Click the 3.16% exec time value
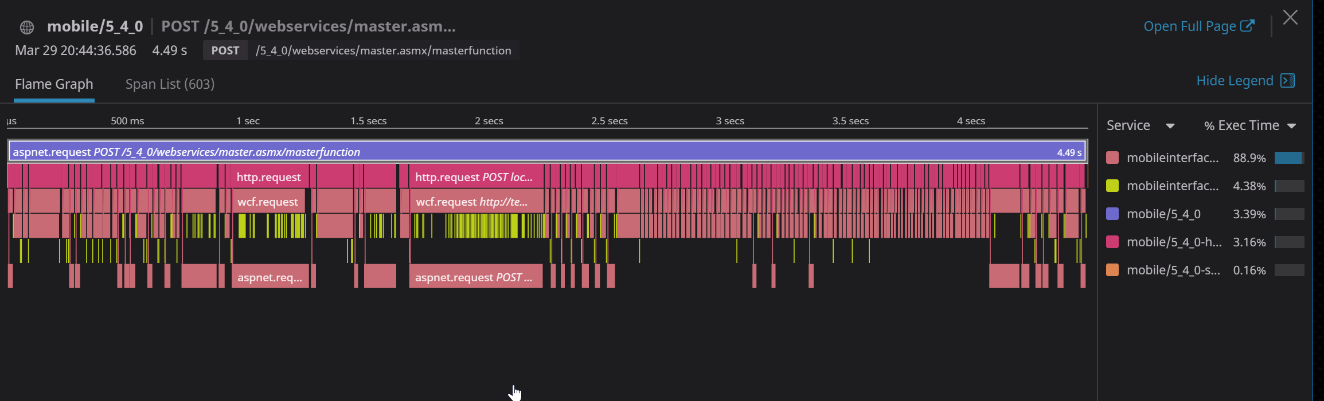Screen dimensions: 1324x401 click(1249, 242)
